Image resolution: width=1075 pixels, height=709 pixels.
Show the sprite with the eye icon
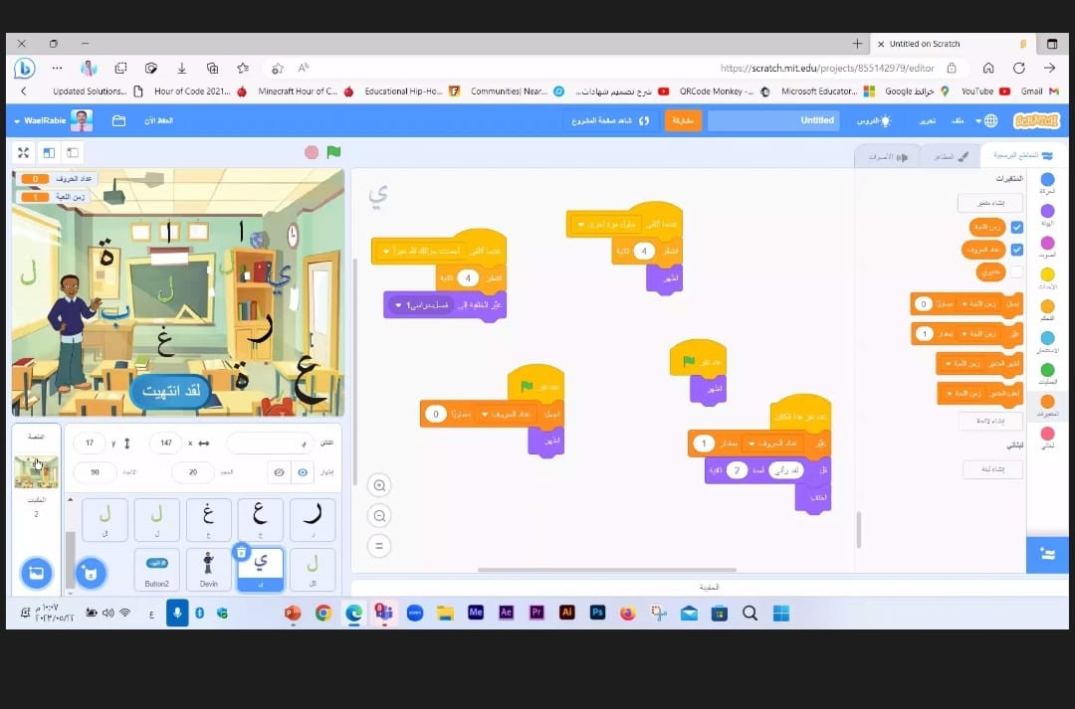303,472
